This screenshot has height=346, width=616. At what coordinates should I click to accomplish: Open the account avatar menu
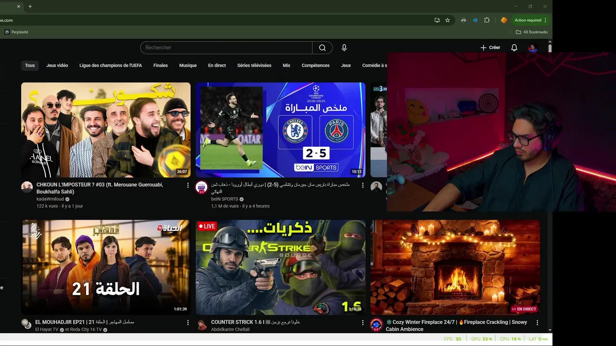coord(533,48)
